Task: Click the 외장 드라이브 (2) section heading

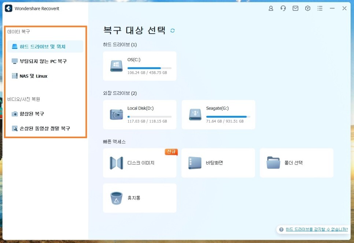Action: click(x=120, y=93)
